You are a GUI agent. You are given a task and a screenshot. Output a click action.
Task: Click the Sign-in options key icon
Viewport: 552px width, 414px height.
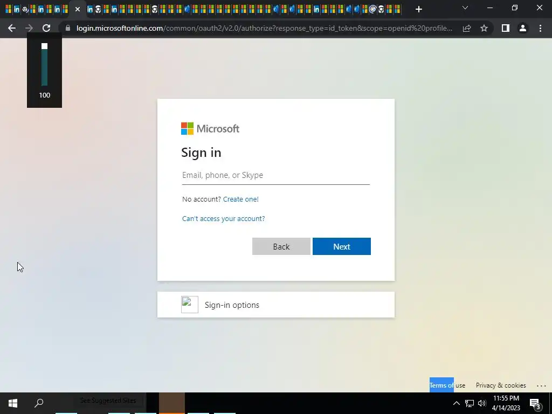[190, 305]
